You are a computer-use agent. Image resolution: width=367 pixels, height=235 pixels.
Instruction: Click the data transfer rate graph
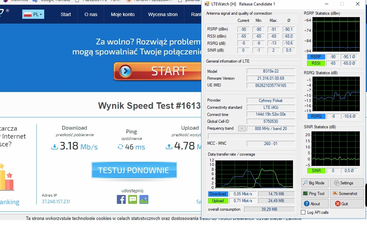(x=254, y=174)
